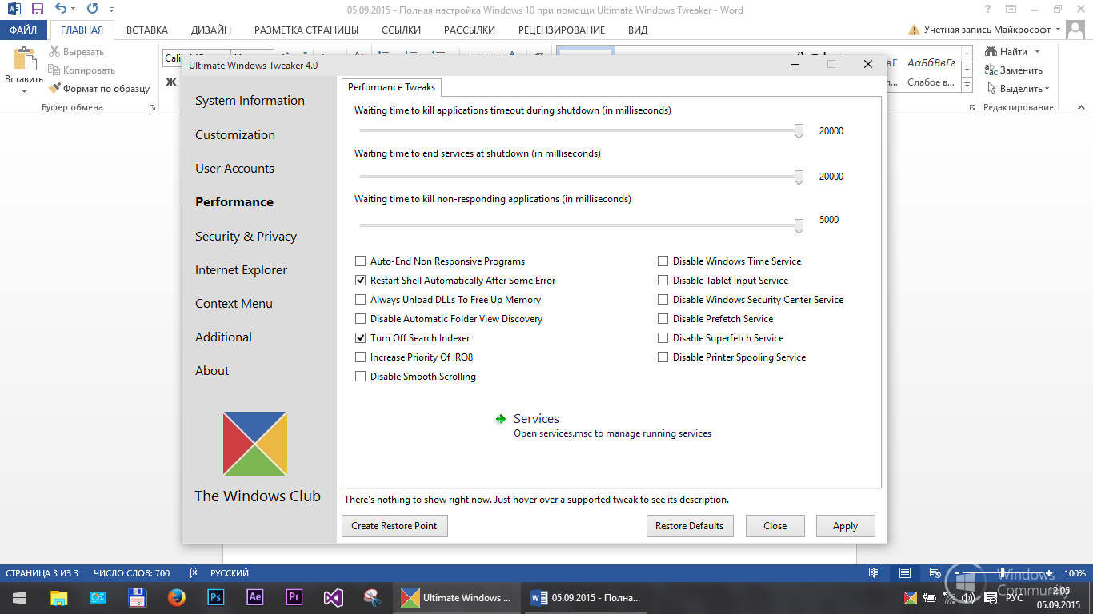The height and width of the screenshot is (614, 1093).
Task: Expand the Paste (Вставить) dropdown arrow in Word
Action: point(24,91)
